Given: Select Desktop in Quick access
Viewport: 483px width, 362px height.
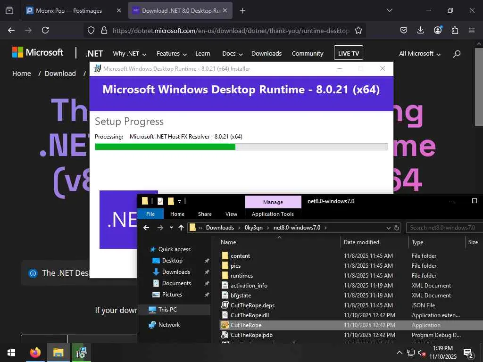Looking at the screenshot, I should pyautogui.click(x=172, y=261).
